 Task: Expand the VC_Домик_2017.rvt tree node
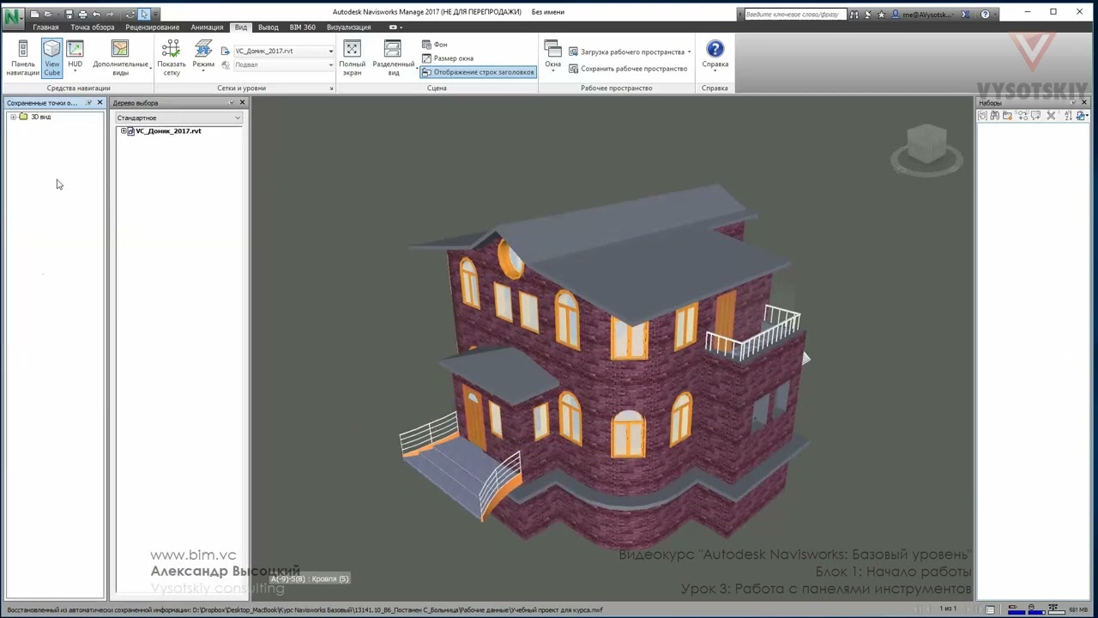point(124,131)
